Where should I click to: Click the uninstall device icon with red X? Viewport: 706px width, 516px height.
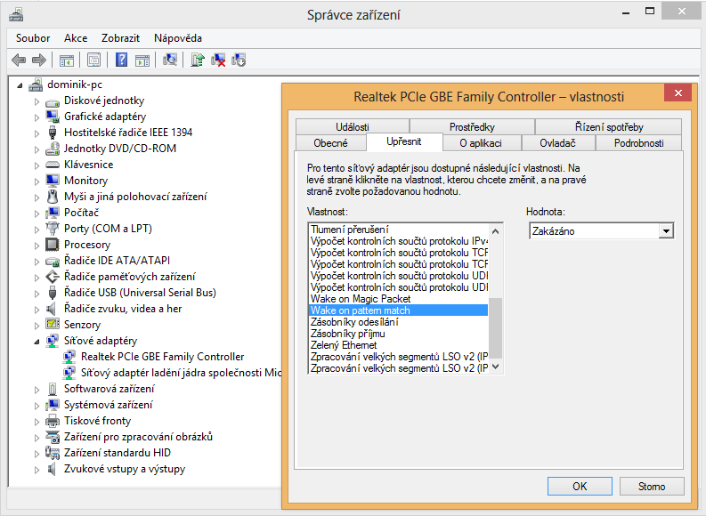click(217, 60)
